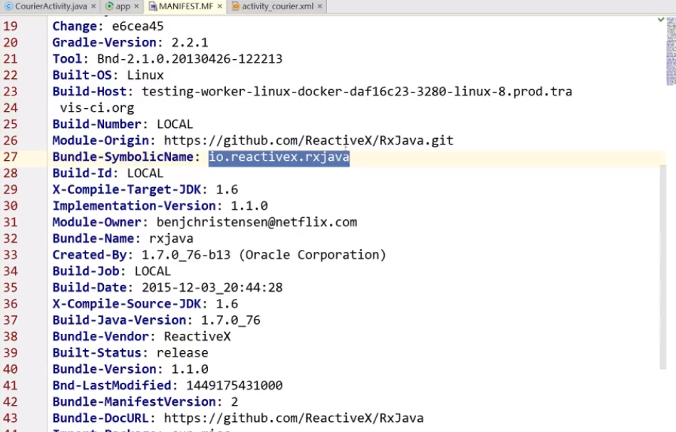Click the Change value e6cea45
The image size is (676, 432).
click(x=137, y=26)
